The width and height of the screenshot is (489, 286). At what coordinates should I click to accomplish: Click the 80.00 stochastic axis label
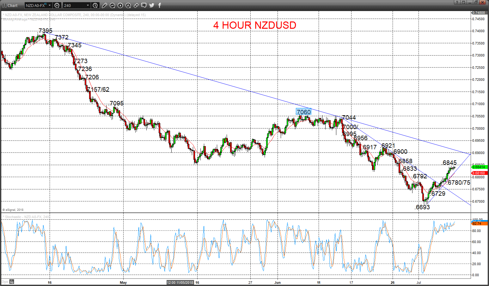[x=476, y=231]
